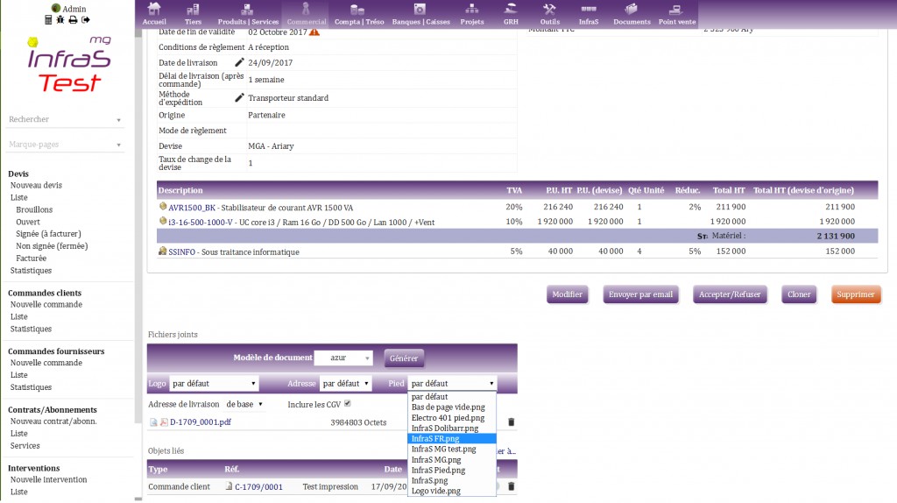Delete D-1709_0001.pdf using the trash icon
897x503 pixels.
512,422
